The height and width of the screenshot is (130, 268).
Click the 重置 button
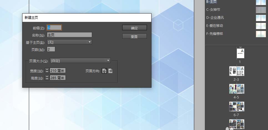click(x=135, y=36)
